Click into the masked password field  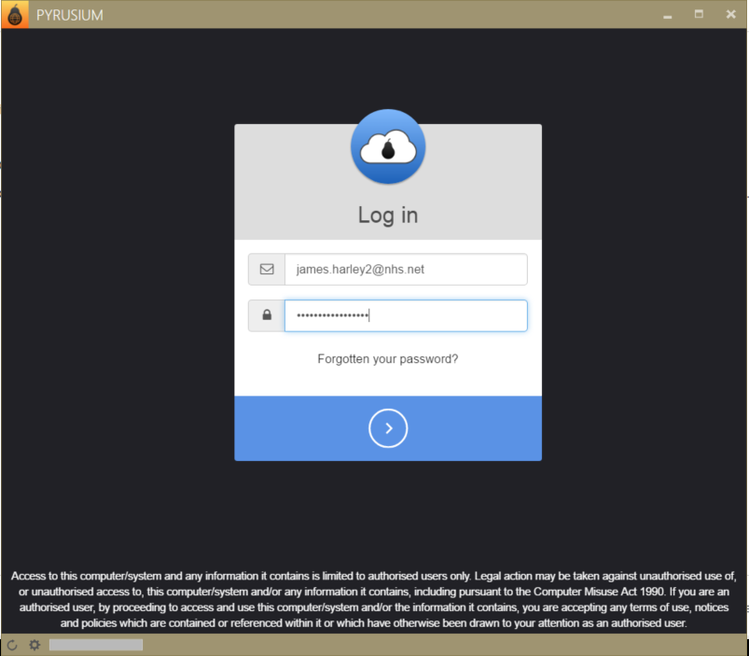(406, 315)
